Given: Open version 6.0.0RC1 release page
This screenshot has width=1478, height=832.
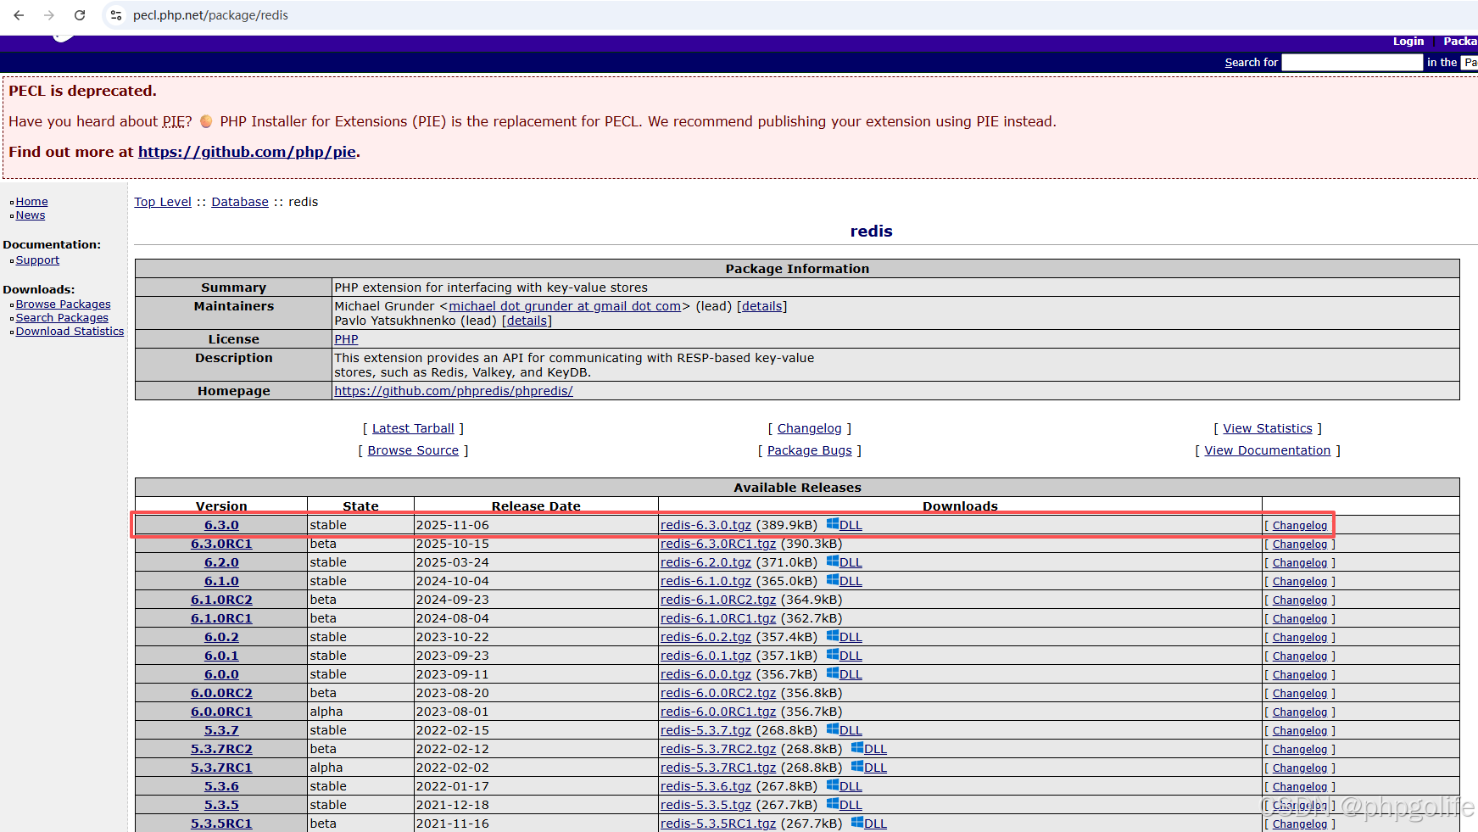Looking at the screenshot, I should pos(221,712).
